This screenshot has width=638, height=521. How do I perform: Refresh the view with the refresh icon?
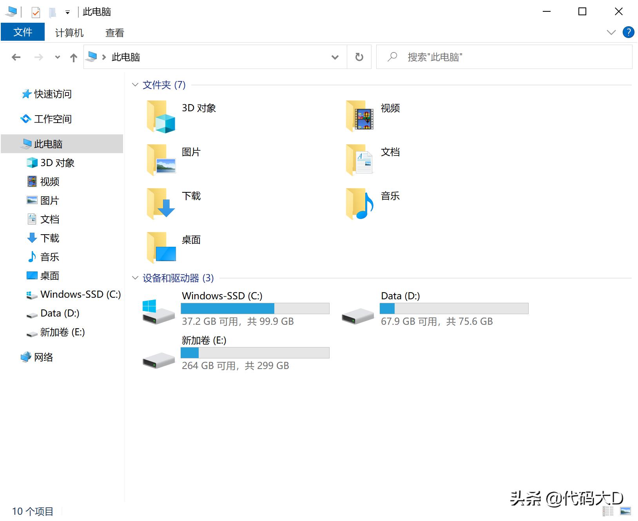click(359, 57)
